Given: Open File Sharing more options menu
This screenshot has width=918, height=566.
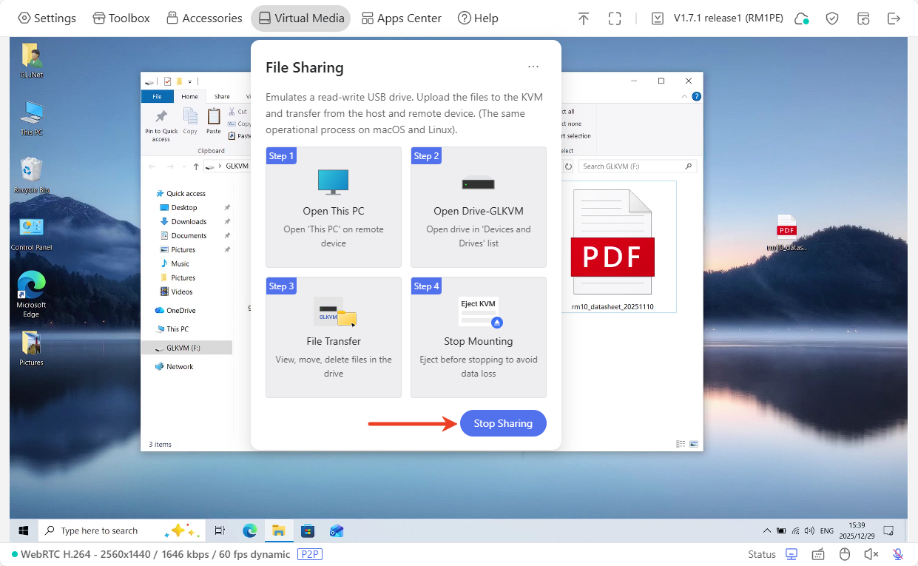Looking at the screenshot, I should point(533,67).
